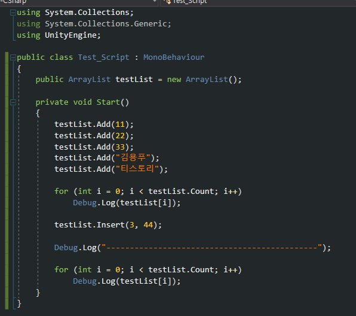Click the "void" keyword
Screen dimensions: 356x316
coord(82,102)
